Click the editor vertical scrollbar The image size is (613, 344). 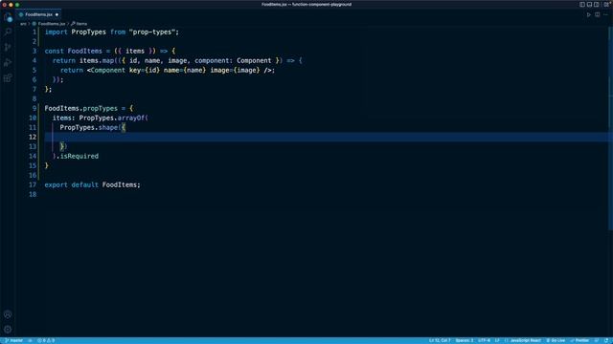coord(610,129)
